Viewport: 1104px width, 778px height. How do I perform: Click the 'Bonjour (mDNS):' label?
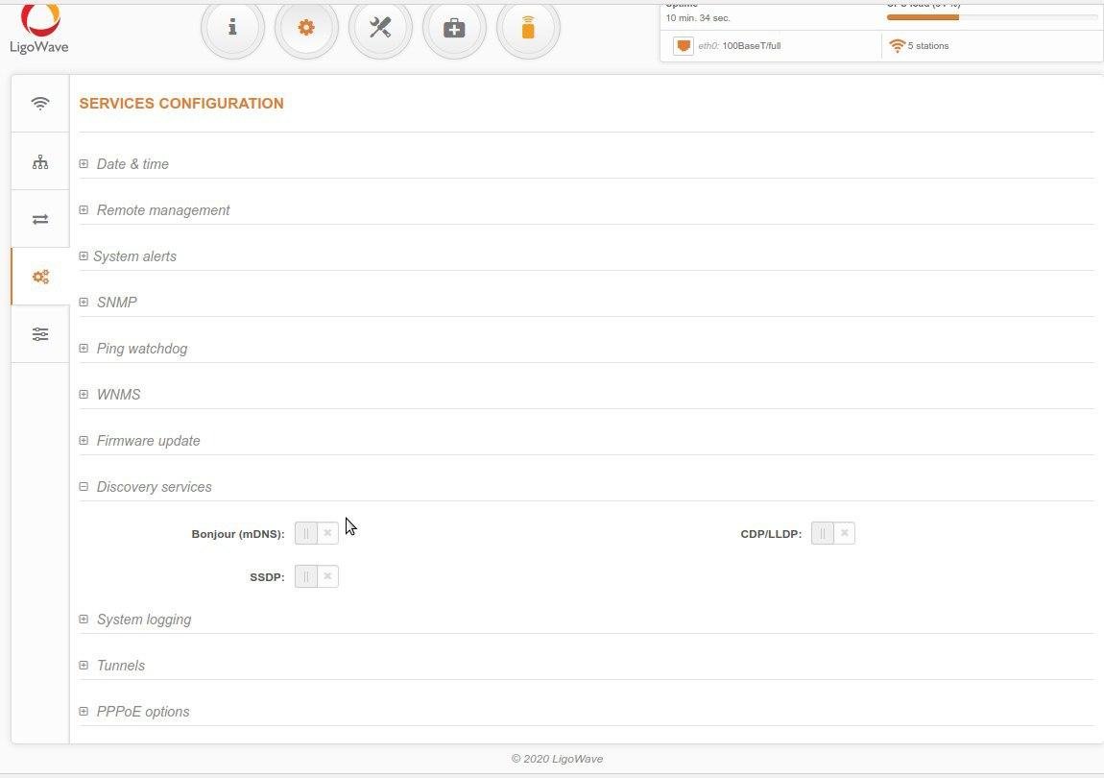point(238,534)
